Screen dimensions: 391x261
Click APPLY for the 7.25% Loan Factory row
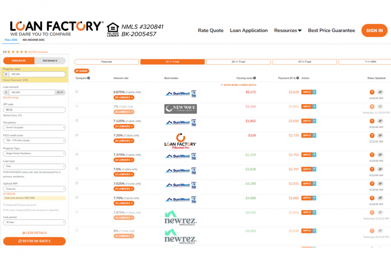[307, 135]
